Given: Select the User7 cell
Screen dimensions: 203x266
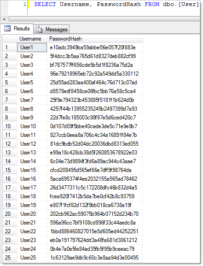Looking at the screenshot, I should 32,100.
